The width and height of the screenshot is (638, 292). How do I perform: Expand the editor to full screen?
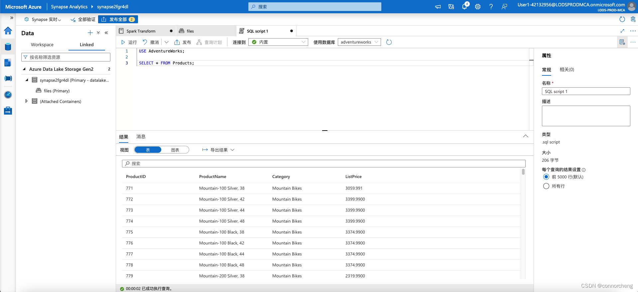pyautogui.click(x=622, y=31)
